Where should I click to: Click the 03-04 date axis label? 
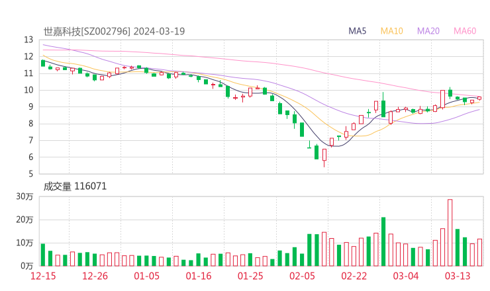(406, 276)
